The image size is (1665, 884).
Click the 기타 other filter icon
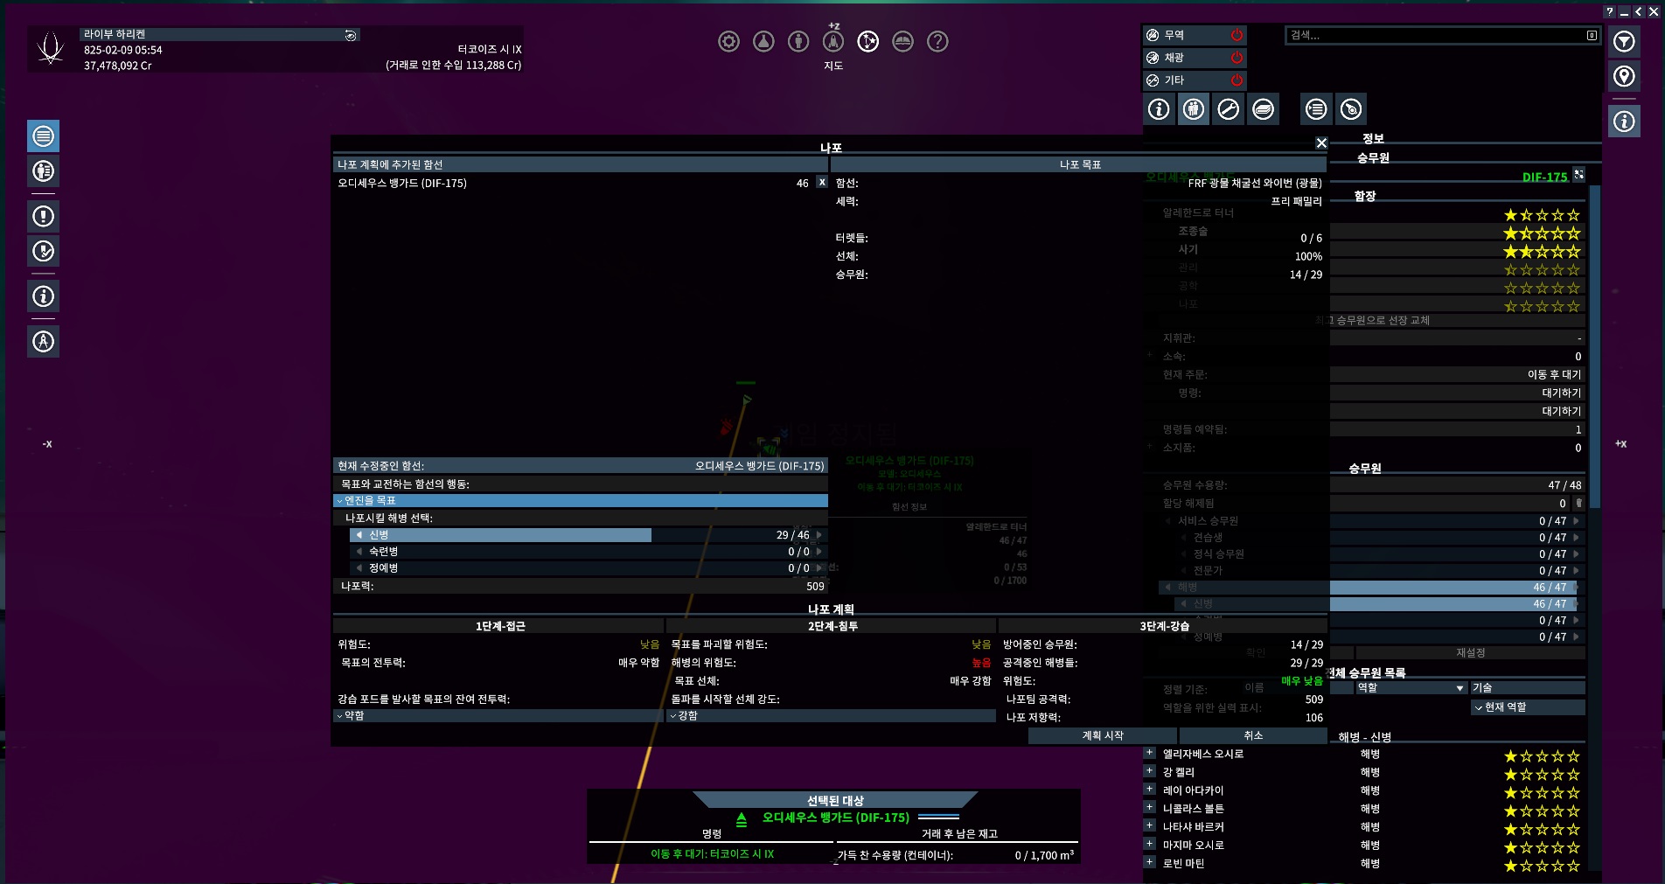1153,80
